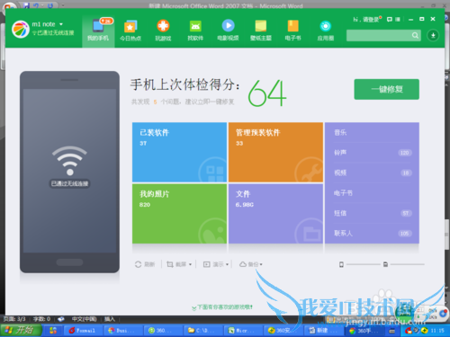Open the 电子书 tab in top navigation
This screenshot has height=337, width=450.
point(292,31)
